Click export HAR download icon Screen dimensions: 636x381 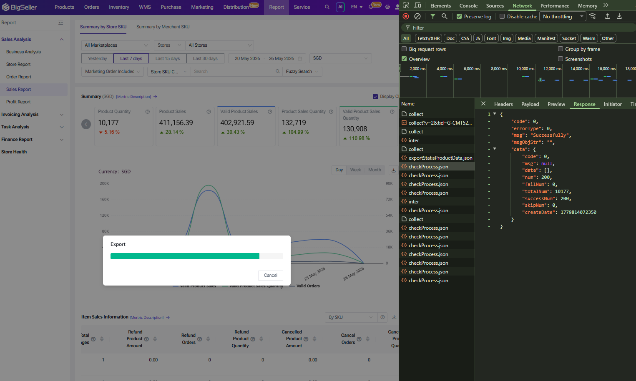click(x=619, y=16)
